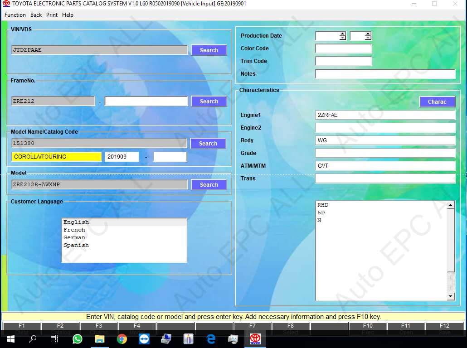Screen dimensions: 467x348
Task: Launch Google Chrome from taskbar
Action: pos(122,339)
